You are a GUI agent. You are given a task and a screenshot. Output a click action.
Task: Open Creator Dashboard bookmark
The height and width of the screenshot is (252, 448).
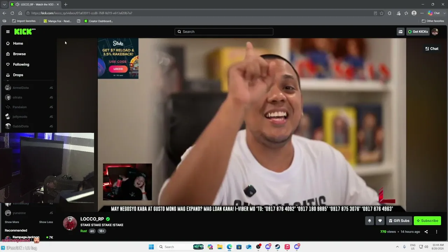[x=98, y=21]
